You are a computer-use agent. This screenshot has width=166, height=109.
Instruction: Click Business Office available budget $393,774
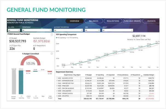(151, 78)
